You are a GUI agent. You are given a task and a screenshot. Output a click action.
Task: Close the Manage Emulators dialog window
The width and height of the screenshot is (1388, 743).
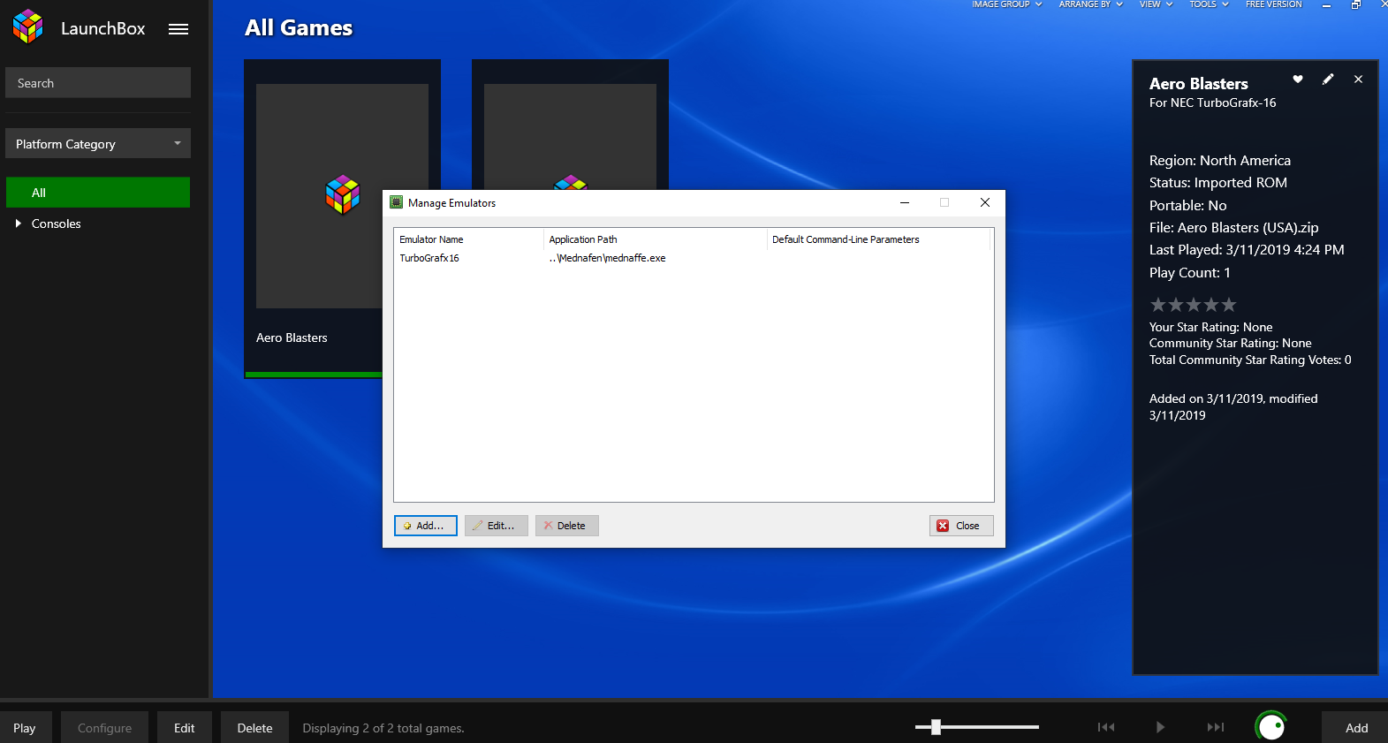tap(985, 202)
